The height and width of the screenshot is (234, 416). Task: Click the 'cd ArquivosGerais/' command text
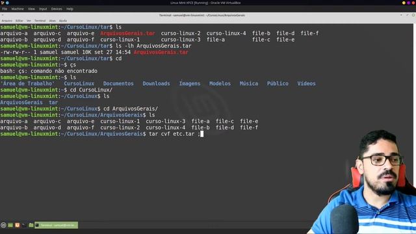click(131, 109)
